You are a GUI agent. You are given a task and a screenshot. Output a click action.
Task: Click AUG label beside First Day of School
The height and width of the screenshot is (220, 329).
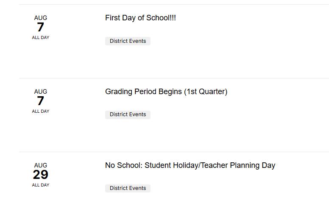pyautogui.click(x=41, y=18)
